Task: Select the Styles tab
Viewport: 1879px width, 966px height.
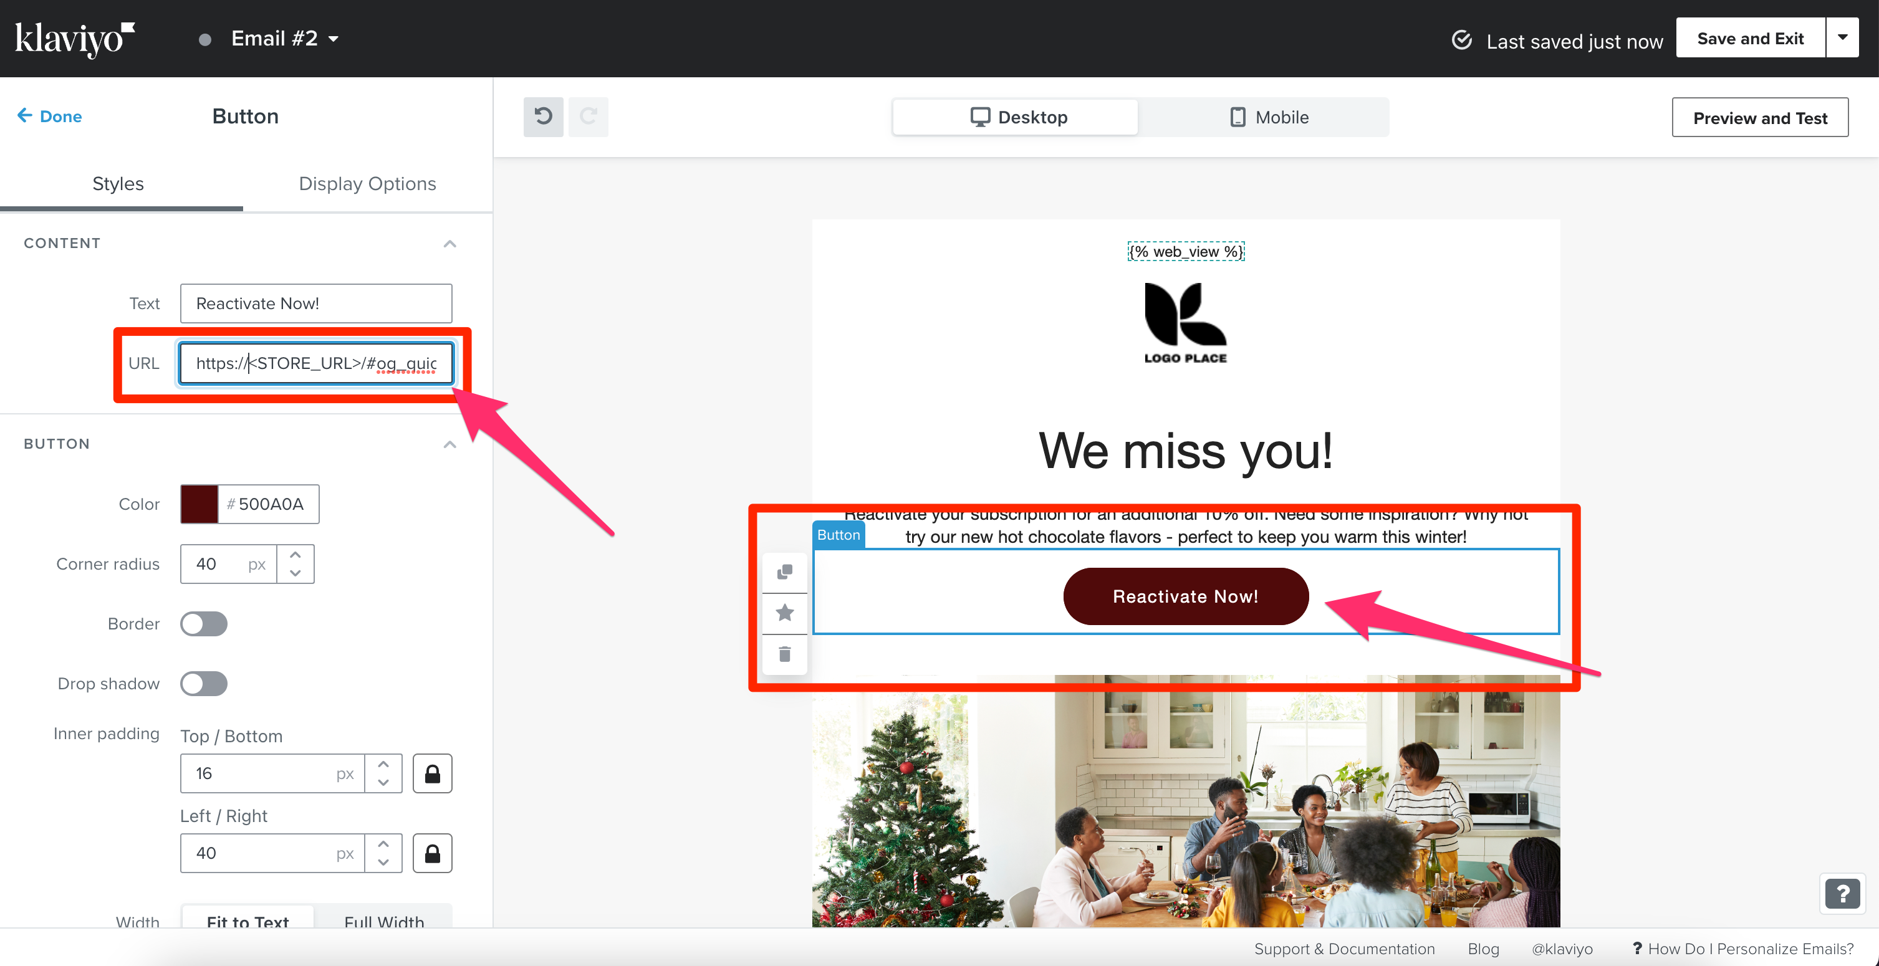Action: click(118, 184)
